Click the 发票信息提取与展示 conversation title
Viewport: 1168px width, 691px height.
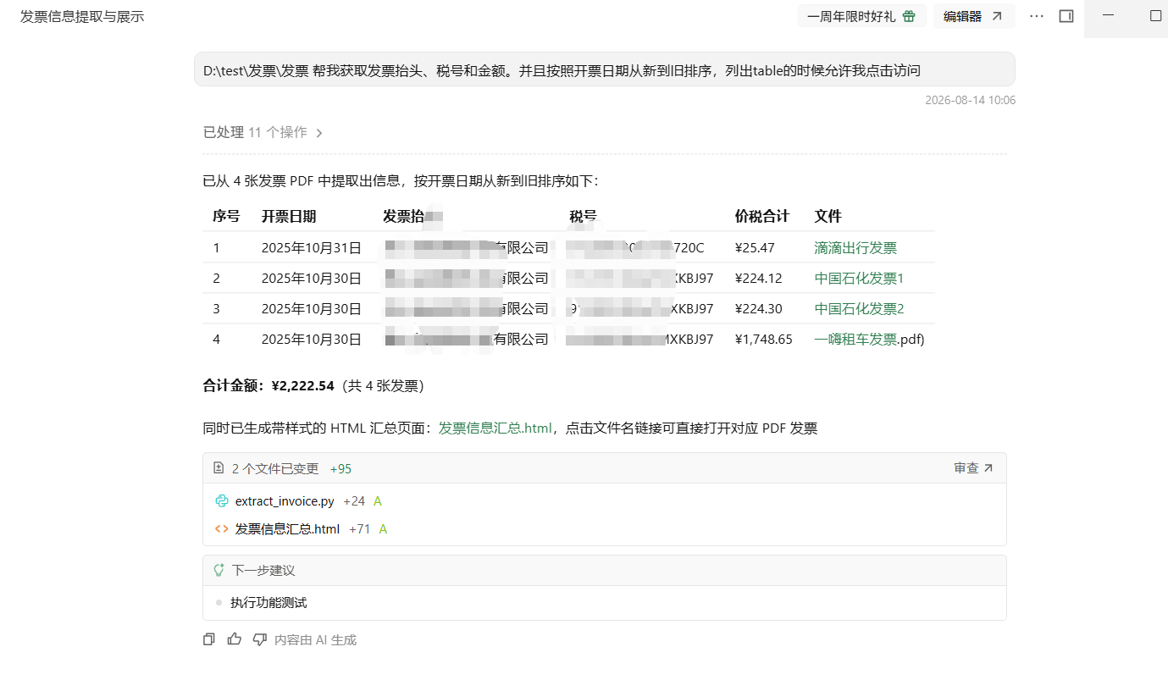[82, 16]
